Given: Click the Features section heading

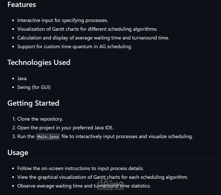Looking at the screenshot, I should tap(22, 4).
